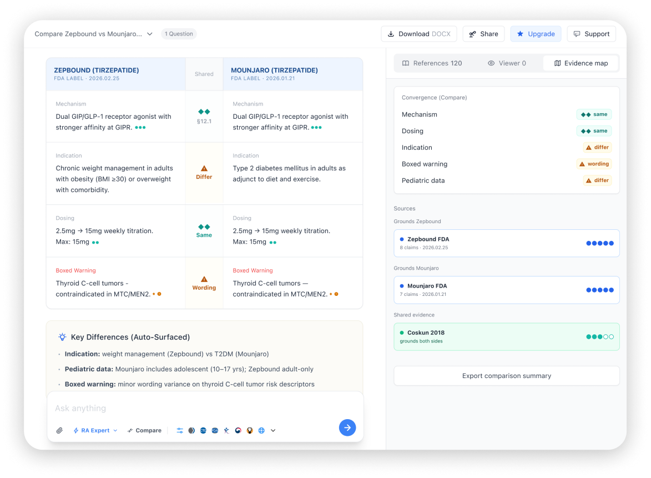This screenshot has width=651, height=478.
Task: Click the §12.1 shared diamonds in the Mechanism row
Action: pyautogui.click(x=204, y=112)
